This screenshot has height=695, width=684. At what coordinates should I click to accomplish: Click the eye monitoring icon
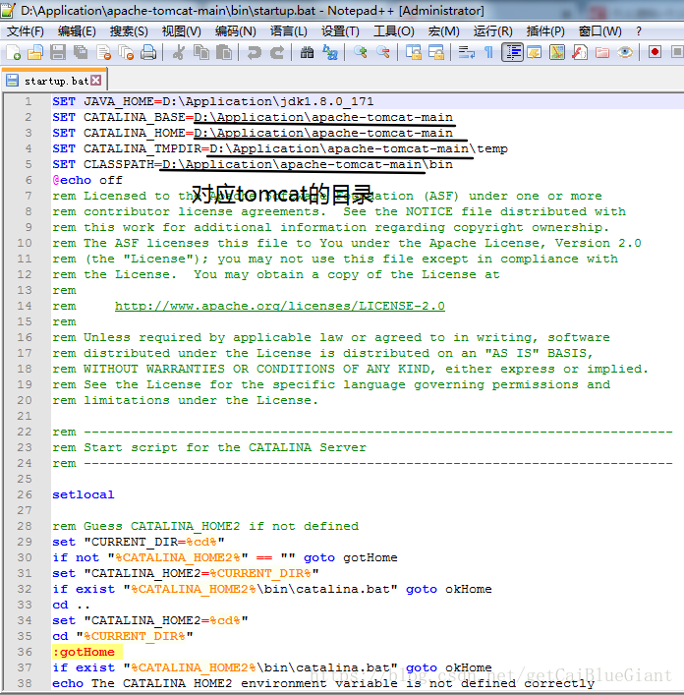tap(625, 52)
